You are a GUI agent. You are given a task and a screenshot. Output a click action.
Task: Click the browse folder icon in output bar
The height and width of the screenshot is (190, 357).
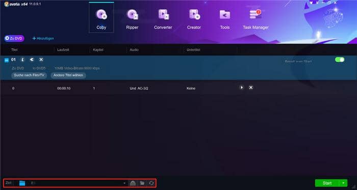click(142, 183)
